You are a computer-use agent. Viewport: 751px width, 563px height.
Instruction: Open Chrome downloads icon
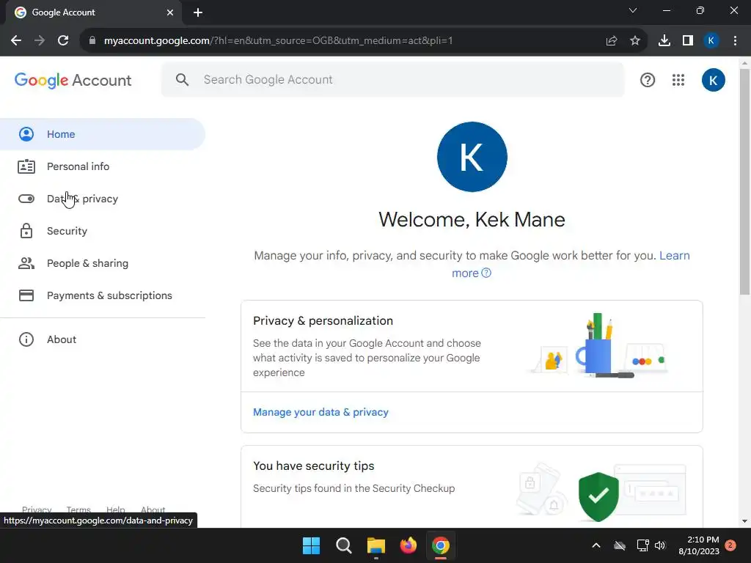click(x=664, y=41)
